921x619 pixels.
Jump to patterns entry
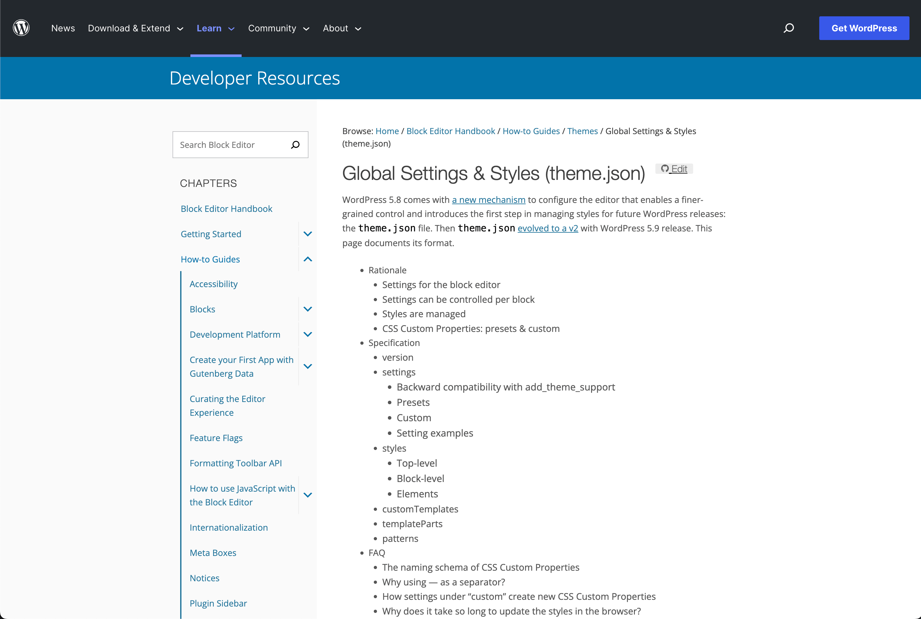point(400,538)
